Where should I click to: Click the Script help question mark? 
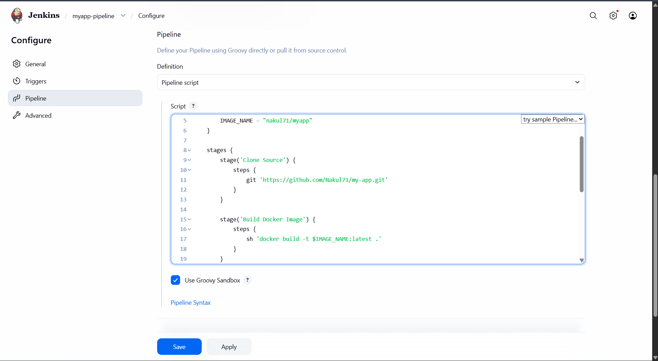pyautogui.click(x=193, y=106)
